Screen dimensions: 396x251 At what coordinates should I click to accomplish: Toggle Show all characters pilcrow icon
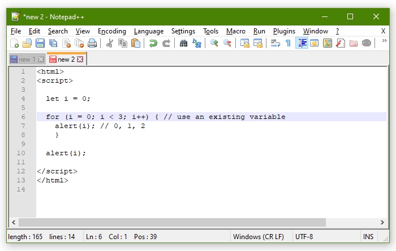tap(288, 43)
